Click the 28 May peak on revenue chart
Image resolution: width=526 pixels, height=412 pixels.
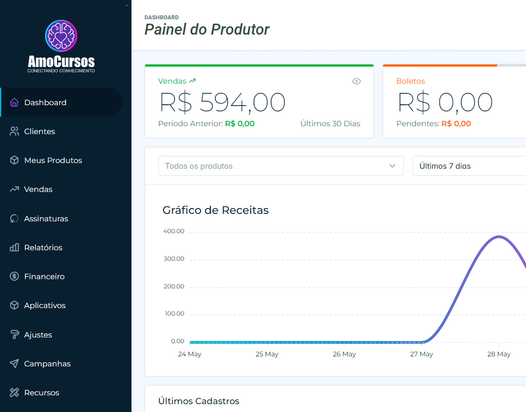click(499, 237)
